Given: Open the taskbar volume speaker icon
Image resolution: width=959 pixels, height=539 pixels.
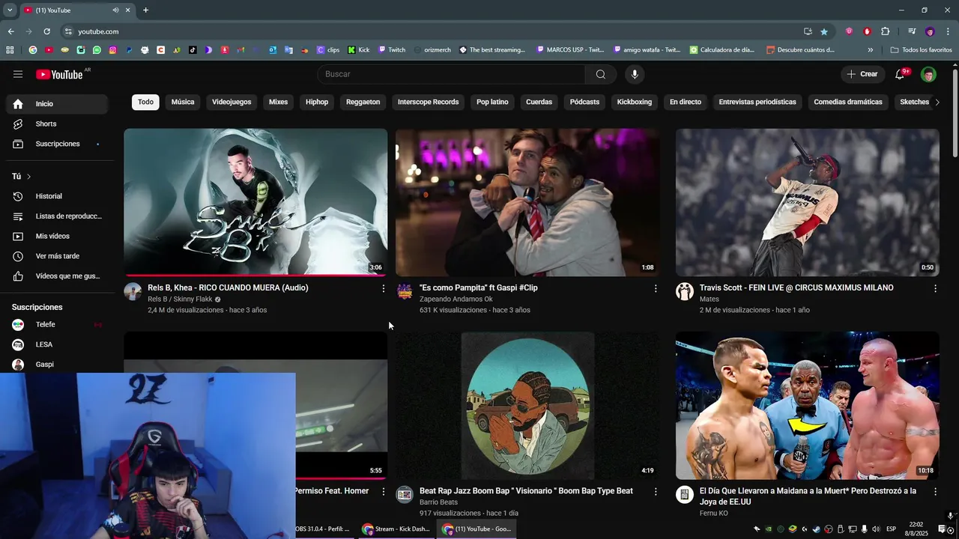Looking at the screenshot, I should point(876,529).
